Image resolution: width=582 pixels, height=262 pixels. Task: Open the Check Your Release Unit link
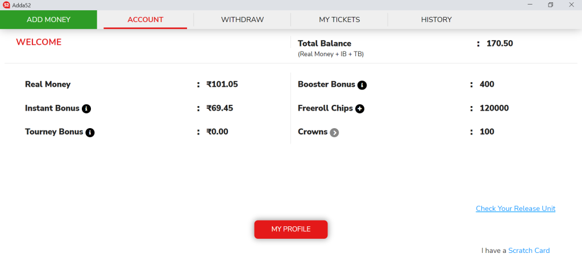coord(516,209)
